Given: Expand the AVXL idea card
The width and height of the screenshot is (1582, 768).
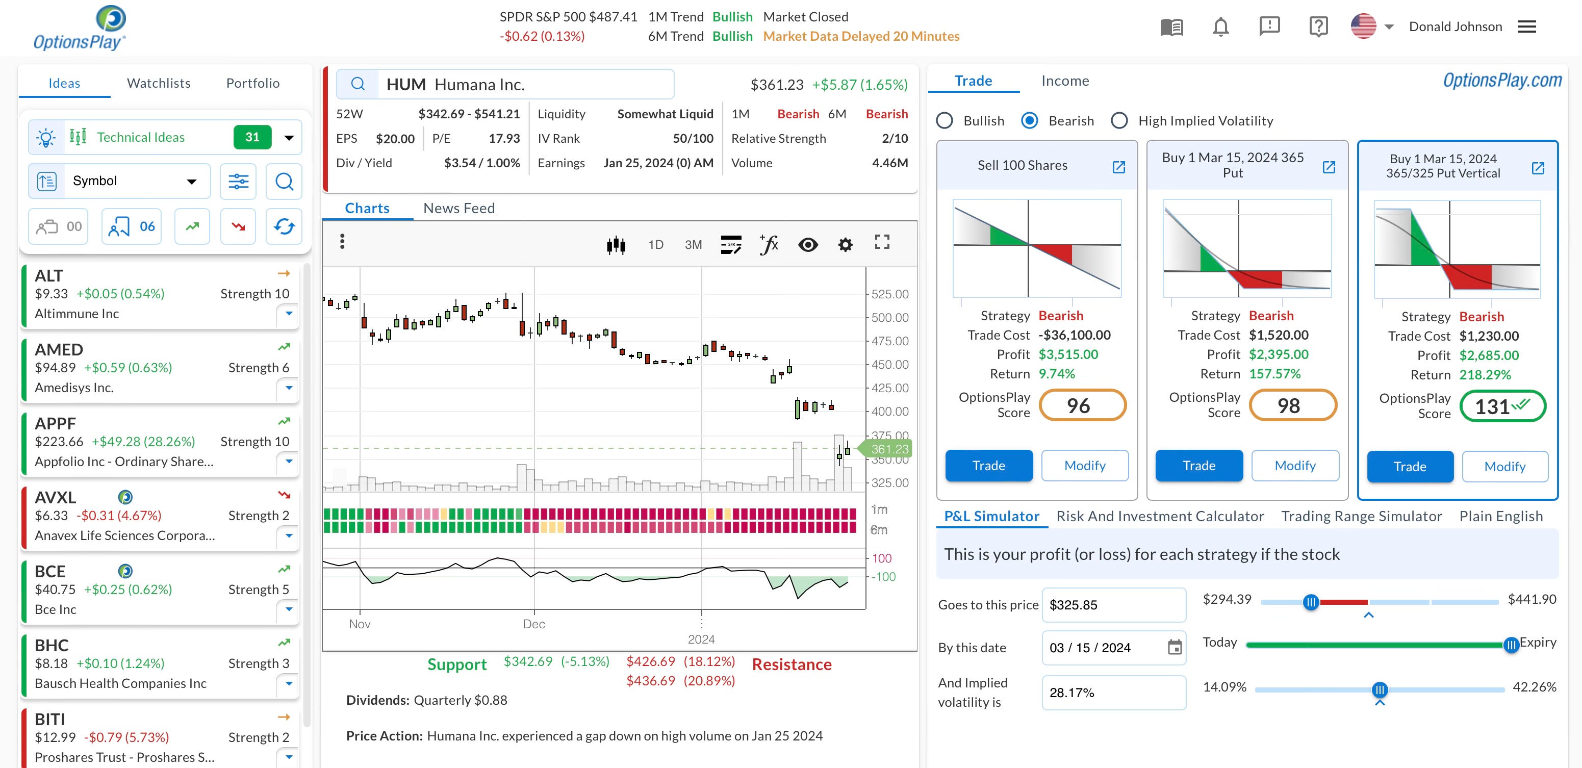Looking at the screenshot, I should click(x=289, y=535).
